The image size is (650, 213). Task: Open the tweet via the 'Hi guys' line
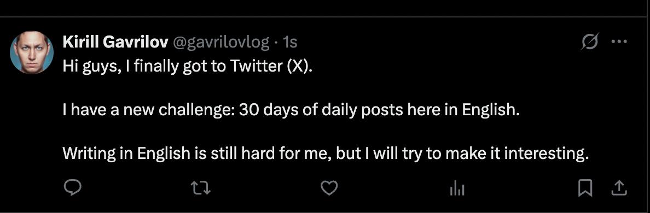(x=187, y=67)
